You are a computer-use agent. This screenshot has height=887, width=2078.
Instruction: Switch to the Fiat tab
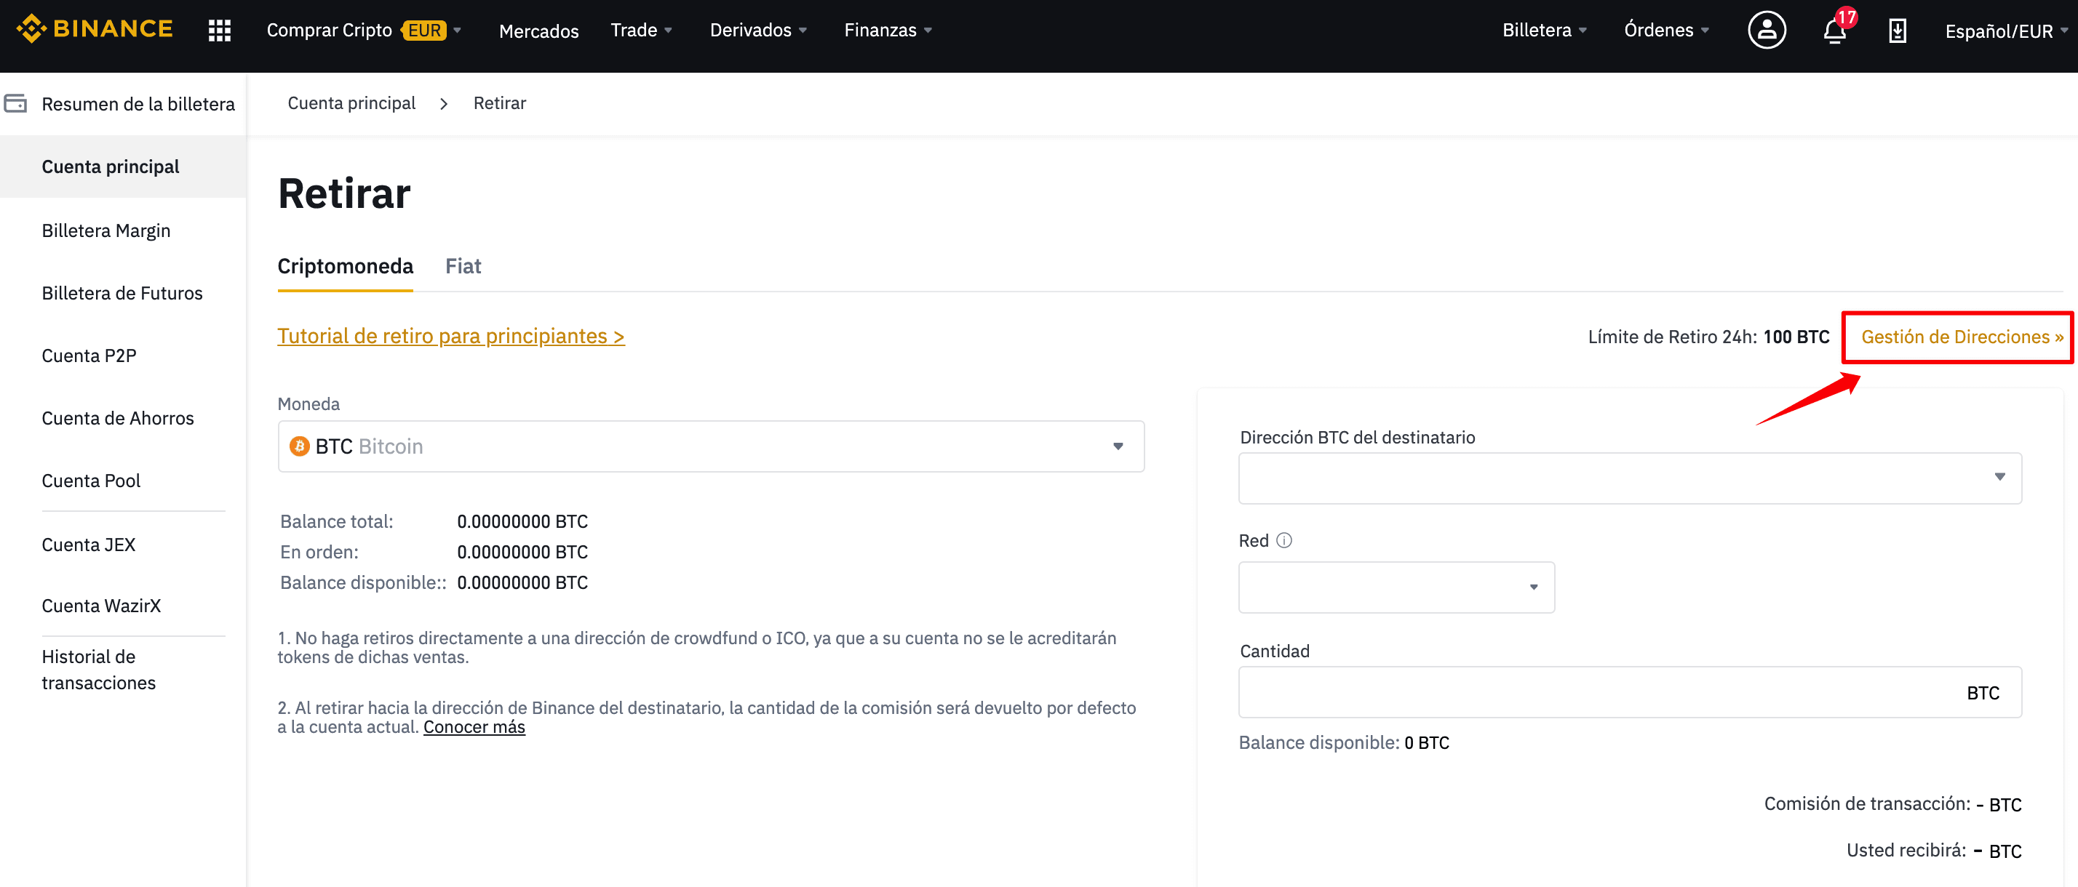463,266
